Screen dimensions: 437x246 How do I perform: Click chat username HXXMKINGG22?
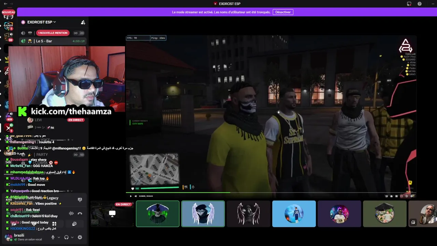23,229
